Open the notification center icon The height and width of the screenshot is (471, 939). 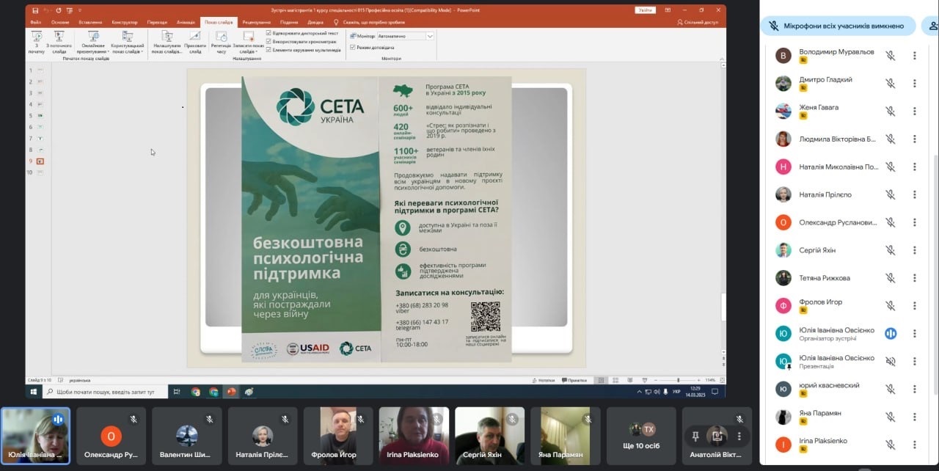click(x=715, y=392)
